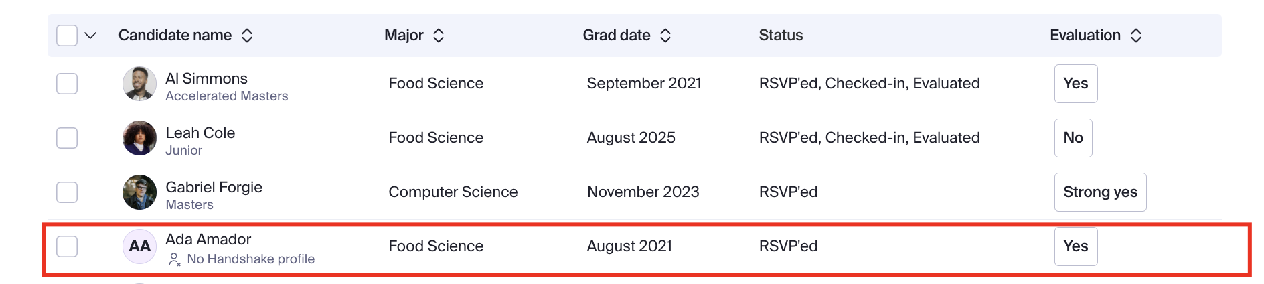Open Al Simmons profile photo

point(139,84)
